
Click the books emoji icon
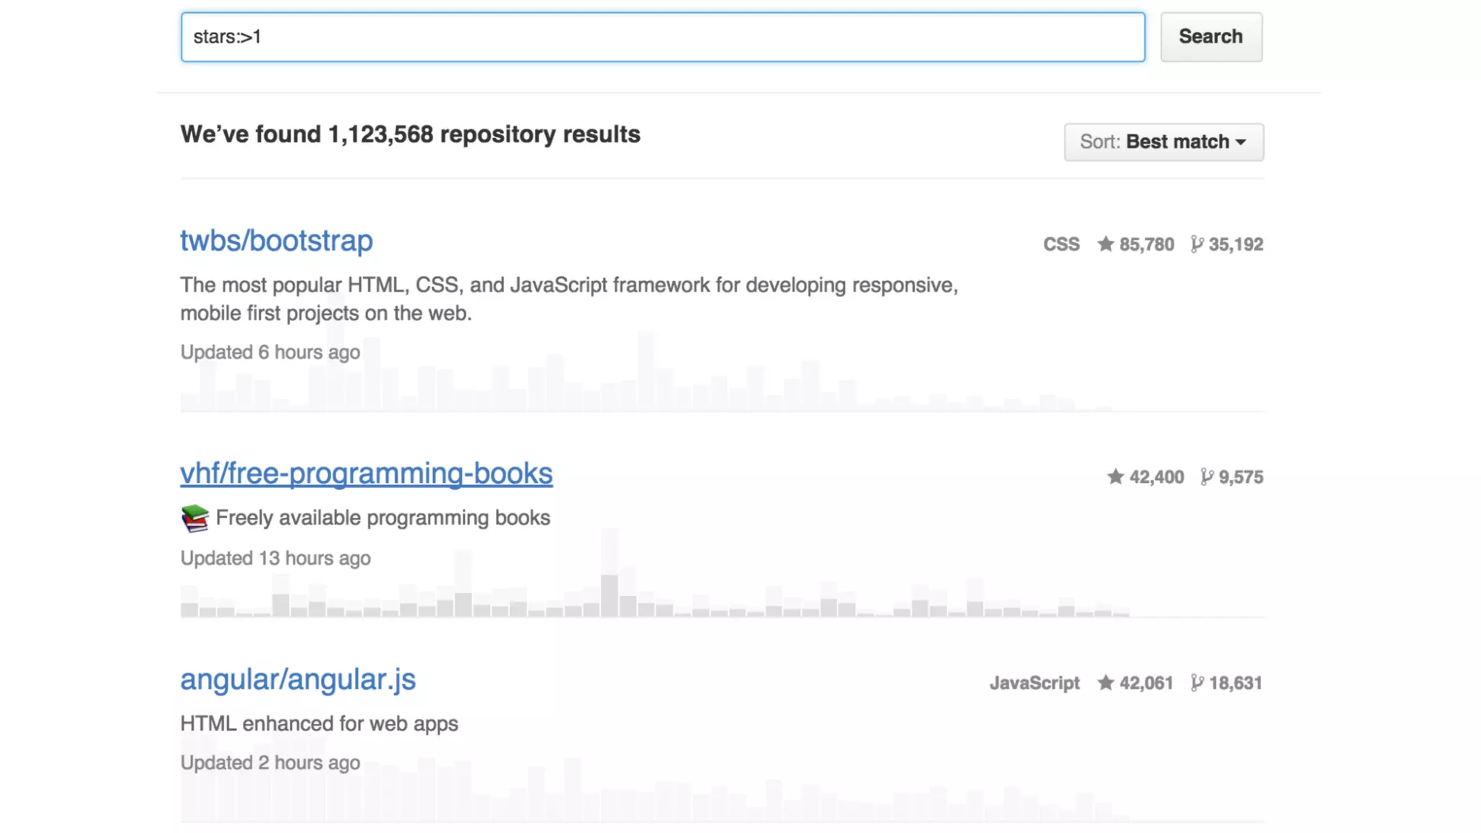tap(195, 518)
